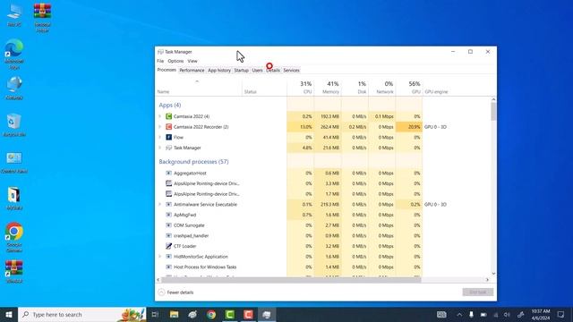Select the CTF Loader process icon

click(x=168, y=246)
